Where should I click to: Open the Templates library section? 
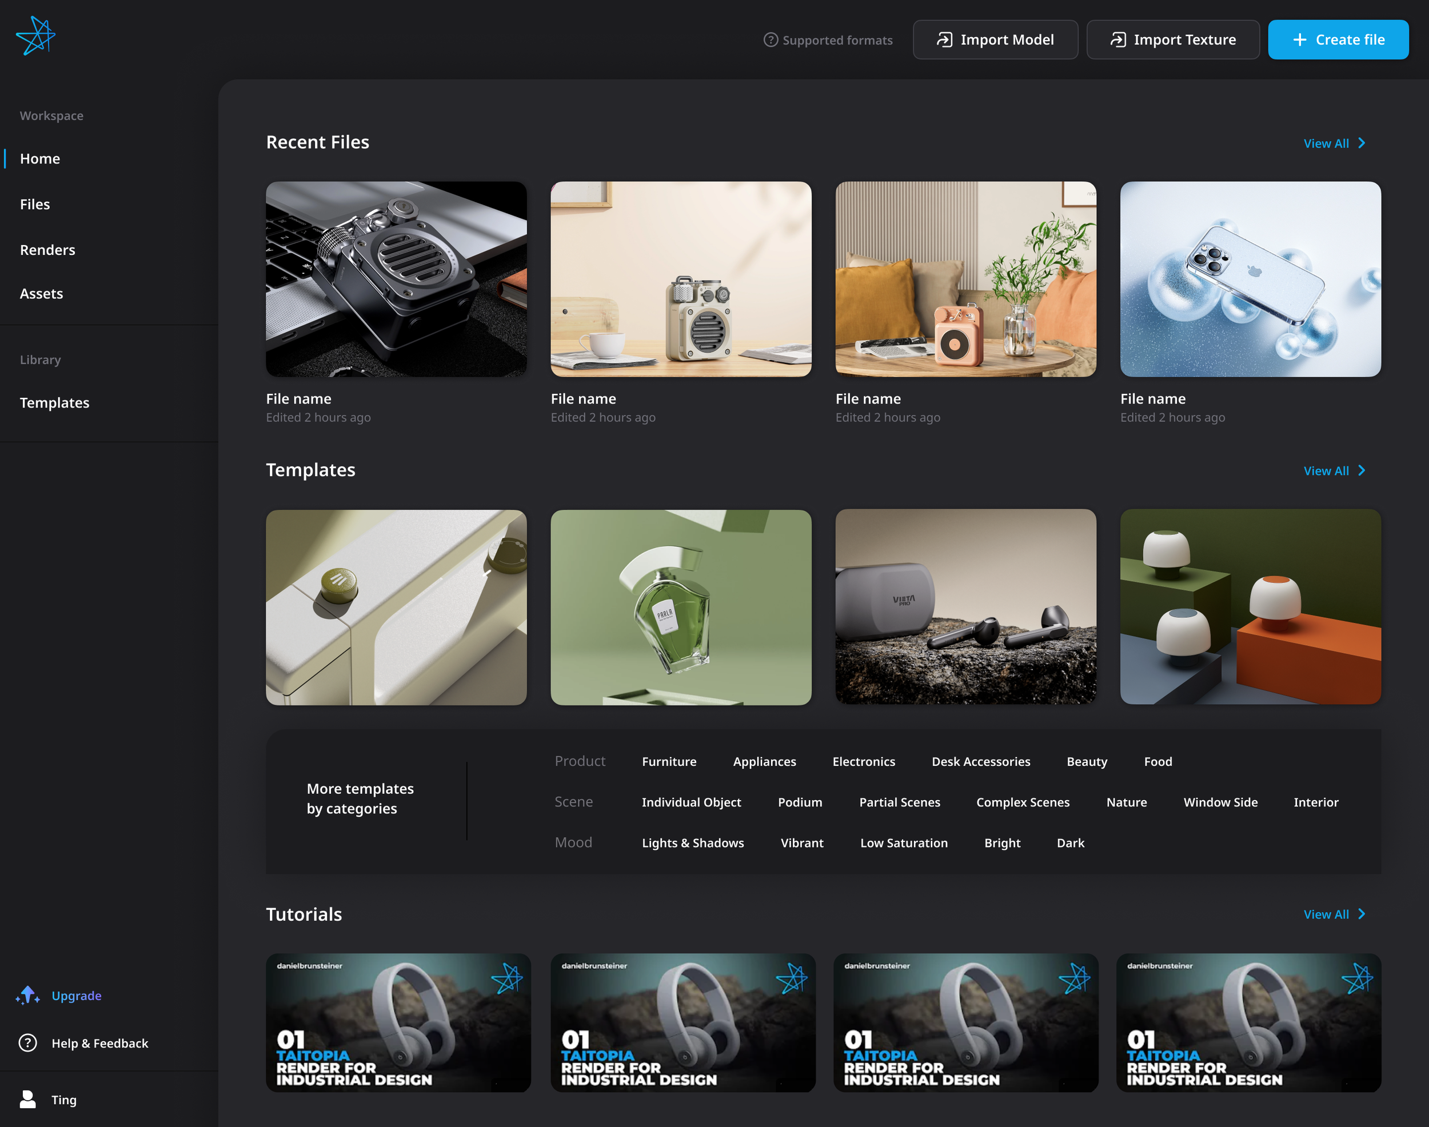pos(55,402)
